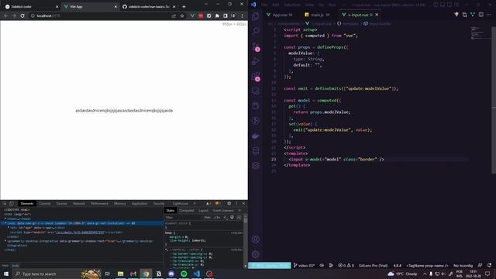The width and height of the screenshot is (496, 279).
Task: Open Vue devtools extension icon in Chrome
Action: coord(192,15)
